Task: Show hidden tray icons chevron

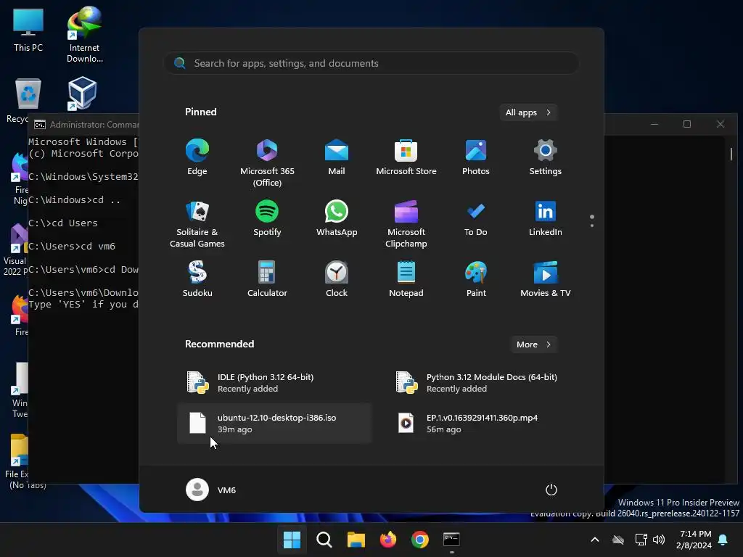Action: tap(595, 540)
